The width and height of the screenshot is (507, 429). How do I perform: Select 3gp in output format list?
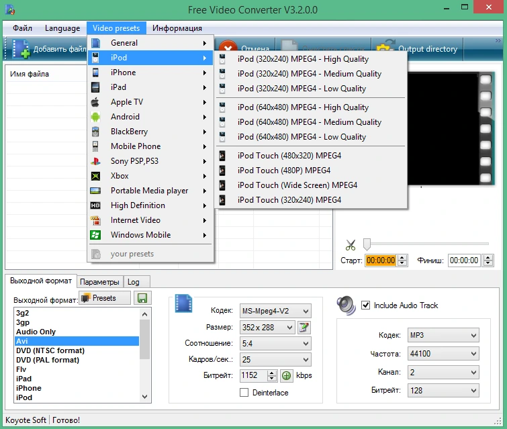(x=77, y=322)
